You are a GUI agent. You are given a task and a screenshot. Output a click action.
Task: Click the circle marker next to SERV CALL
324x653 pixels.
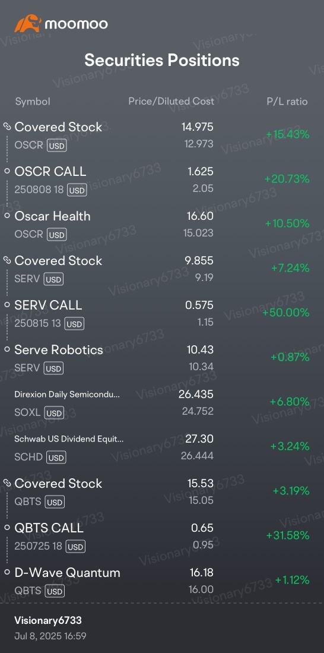(x=7, y=305)
